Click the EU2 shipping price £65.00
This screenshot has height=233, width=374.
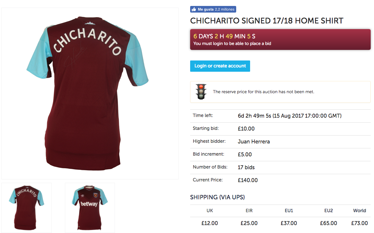329,223
